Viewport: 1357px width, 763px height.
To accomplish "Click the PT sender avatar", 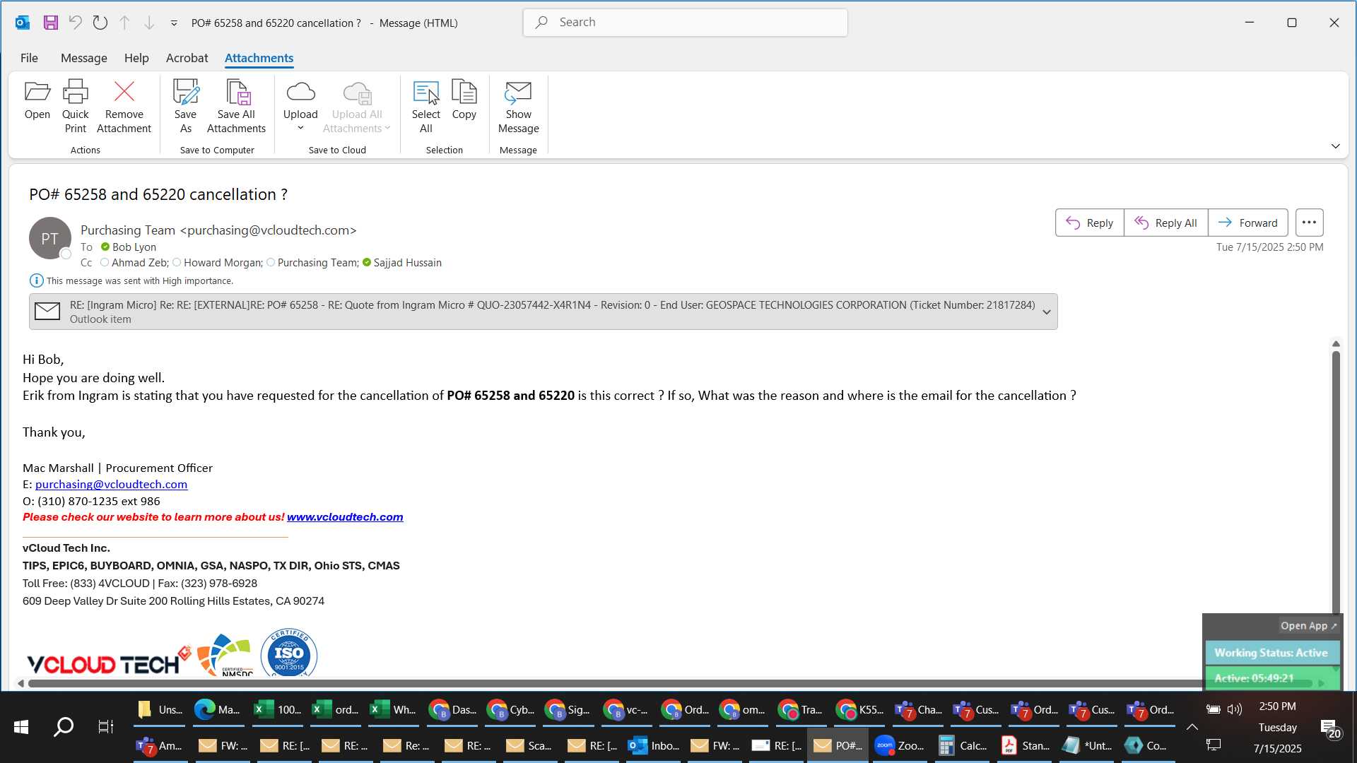I will coord(49,239).
